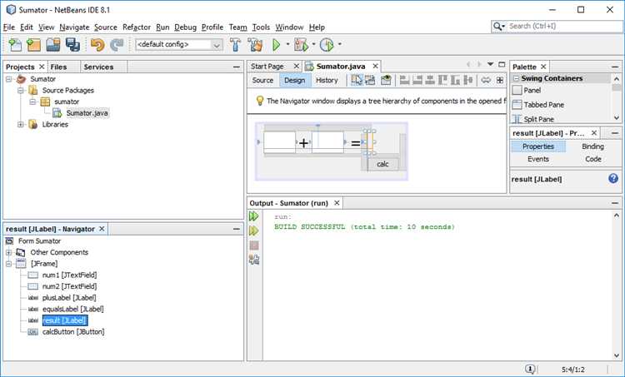Image resolution: width=625 pixels, height=377 pixels.
Task: Open the Events properties section
Action: tap(538, 159)
